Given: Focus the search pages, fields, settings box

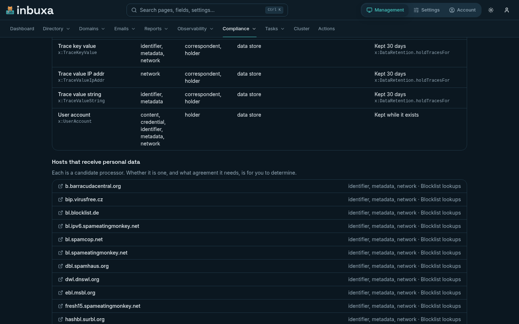Looking at the screenshot, I should click(207, 10).
